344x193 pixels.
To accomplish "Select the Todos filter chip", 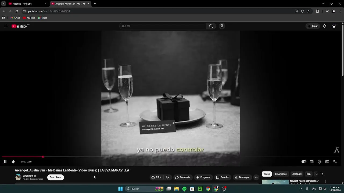I will click(267, 174).
